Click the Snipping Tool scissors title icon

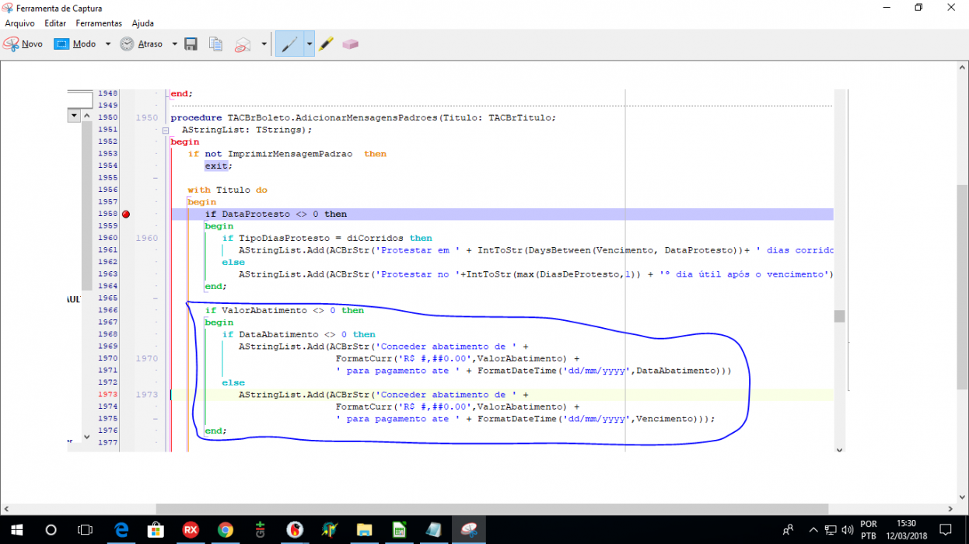coord(8,7)
